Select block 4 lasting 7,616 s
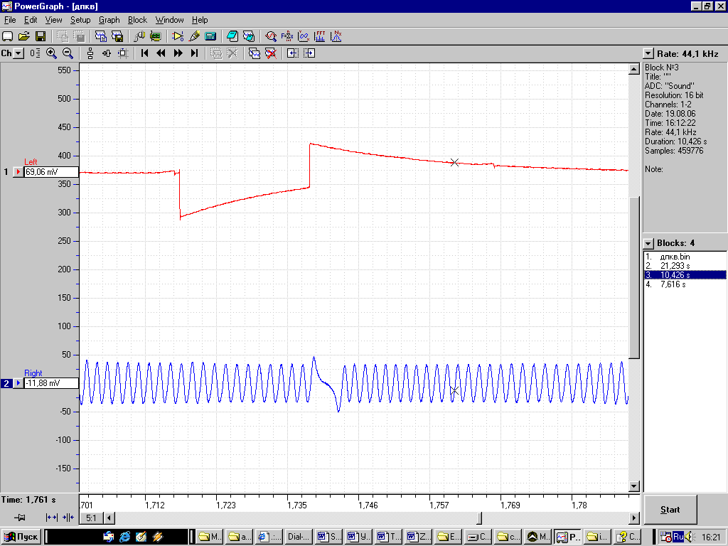The width and height of the screenshot is (728, 546). tap(685, 284)
